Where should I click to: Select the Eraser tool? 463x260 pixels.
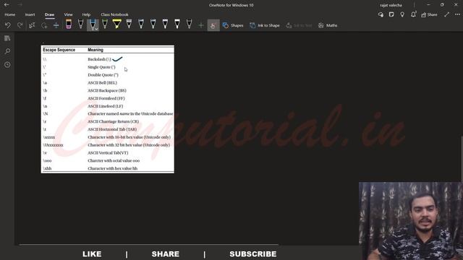pos(69,24)
